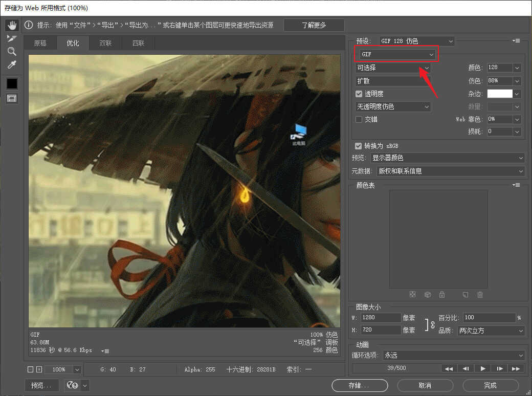Select the Slice Select tool
532x396 pixels.
coord(12,38)
